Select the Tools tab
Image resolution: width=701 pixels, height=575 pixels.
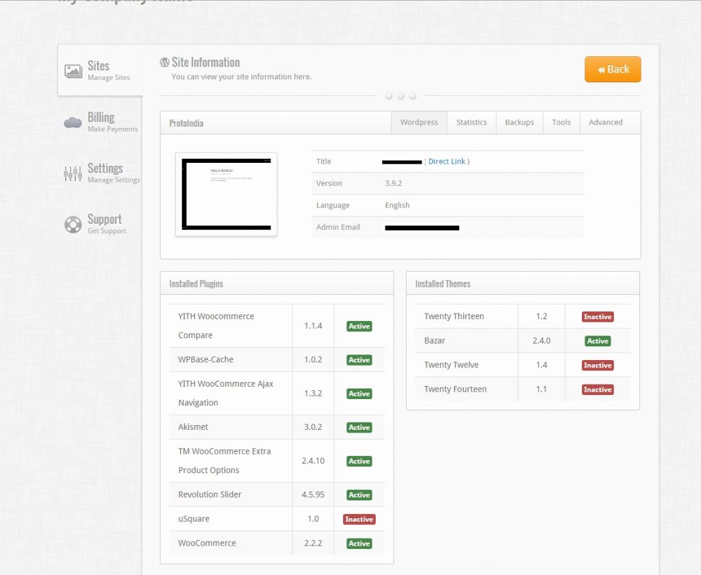(561, 123)
